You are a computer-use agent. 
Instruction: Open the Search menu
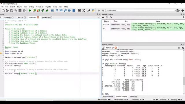point(13,7)
